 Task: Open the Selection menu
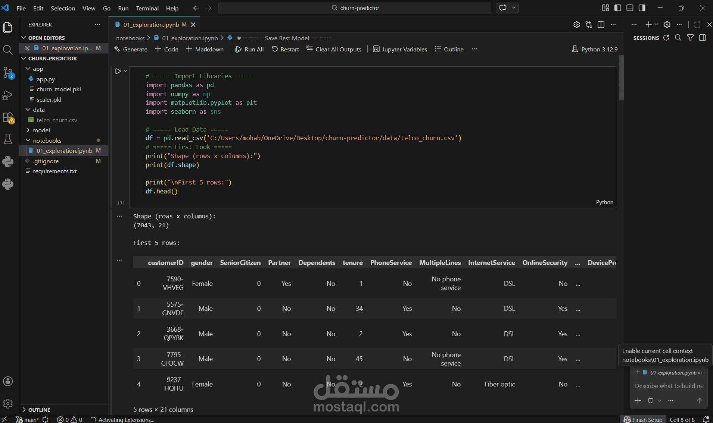point(63,8)
